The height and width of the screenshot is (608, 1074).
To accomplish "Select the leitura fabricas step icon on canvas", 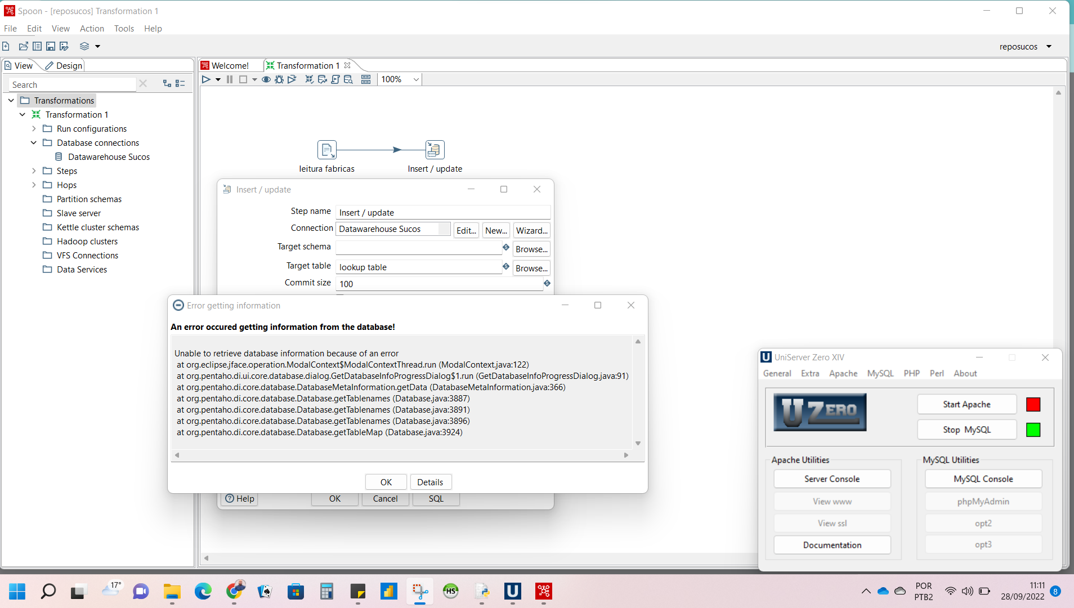I will 327,150.
